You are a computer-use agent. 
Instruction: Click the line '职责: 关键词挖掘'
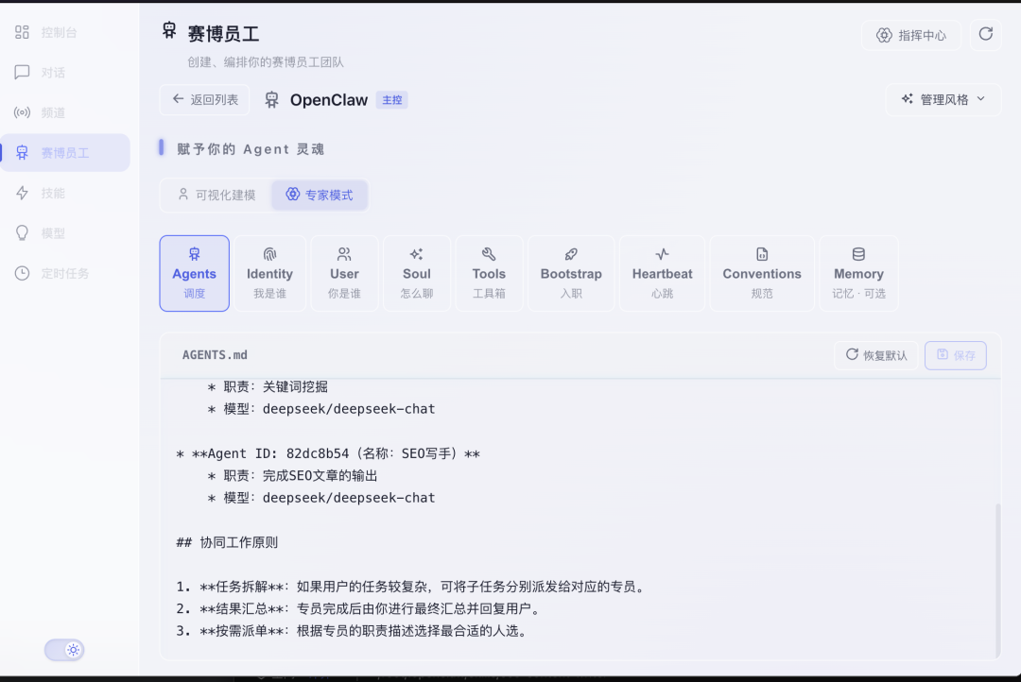268,386
